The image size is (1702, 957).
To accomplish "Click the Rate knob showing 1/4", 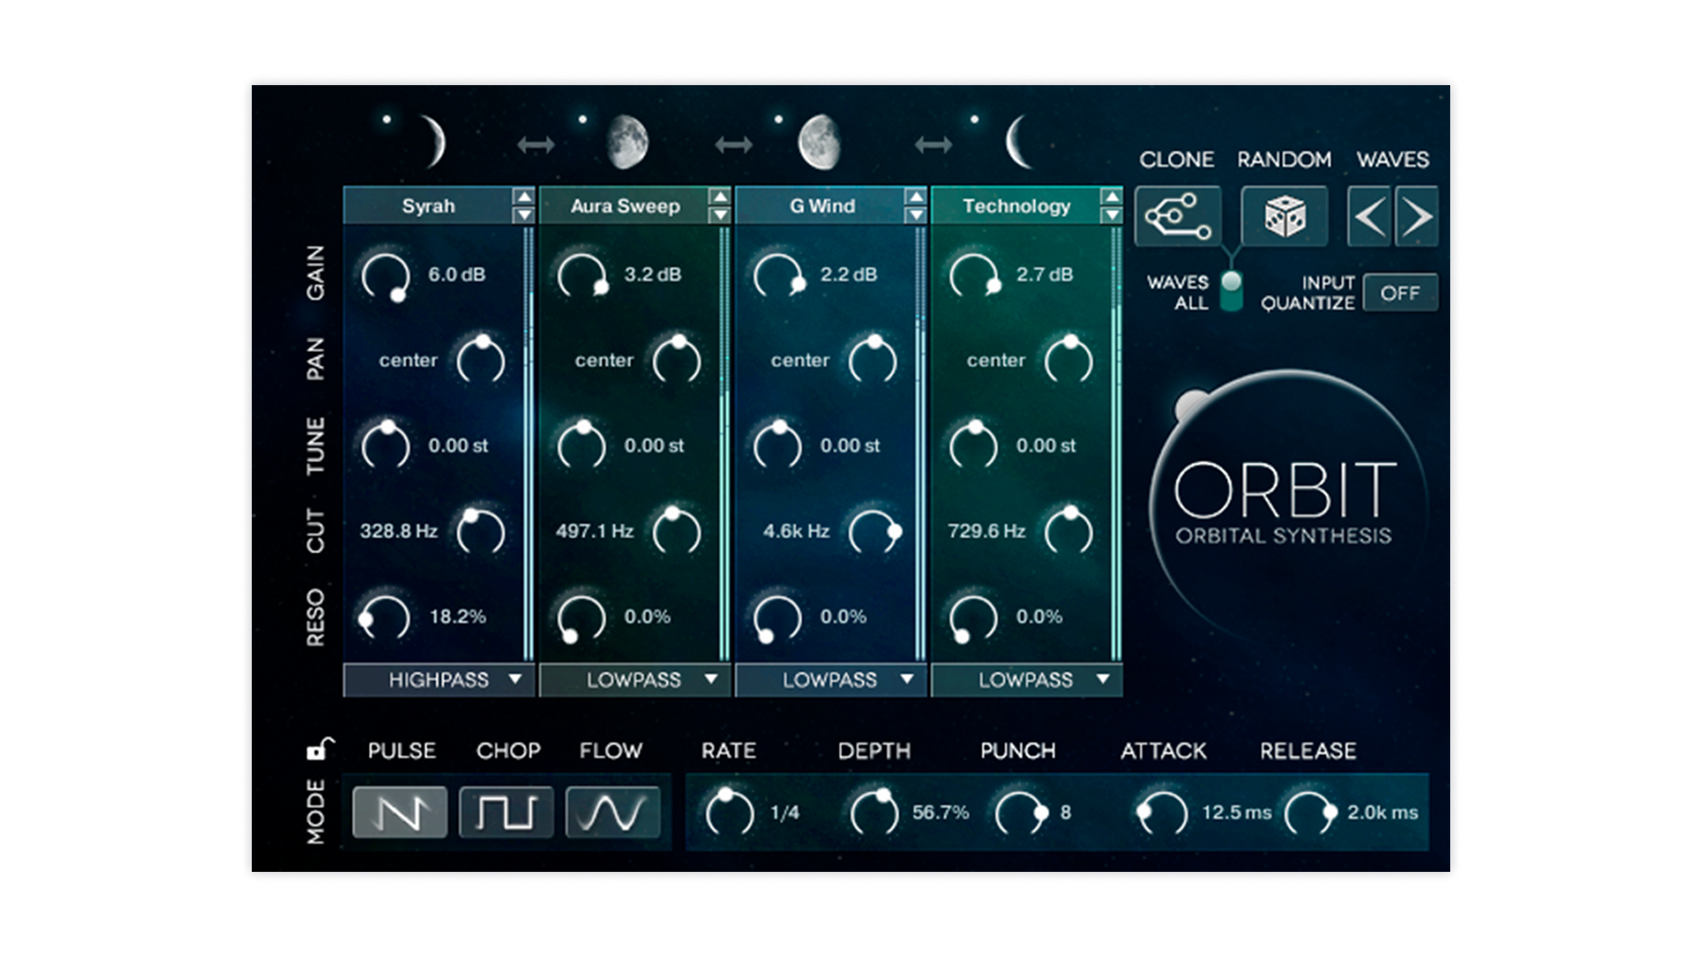I will (729, 812).
